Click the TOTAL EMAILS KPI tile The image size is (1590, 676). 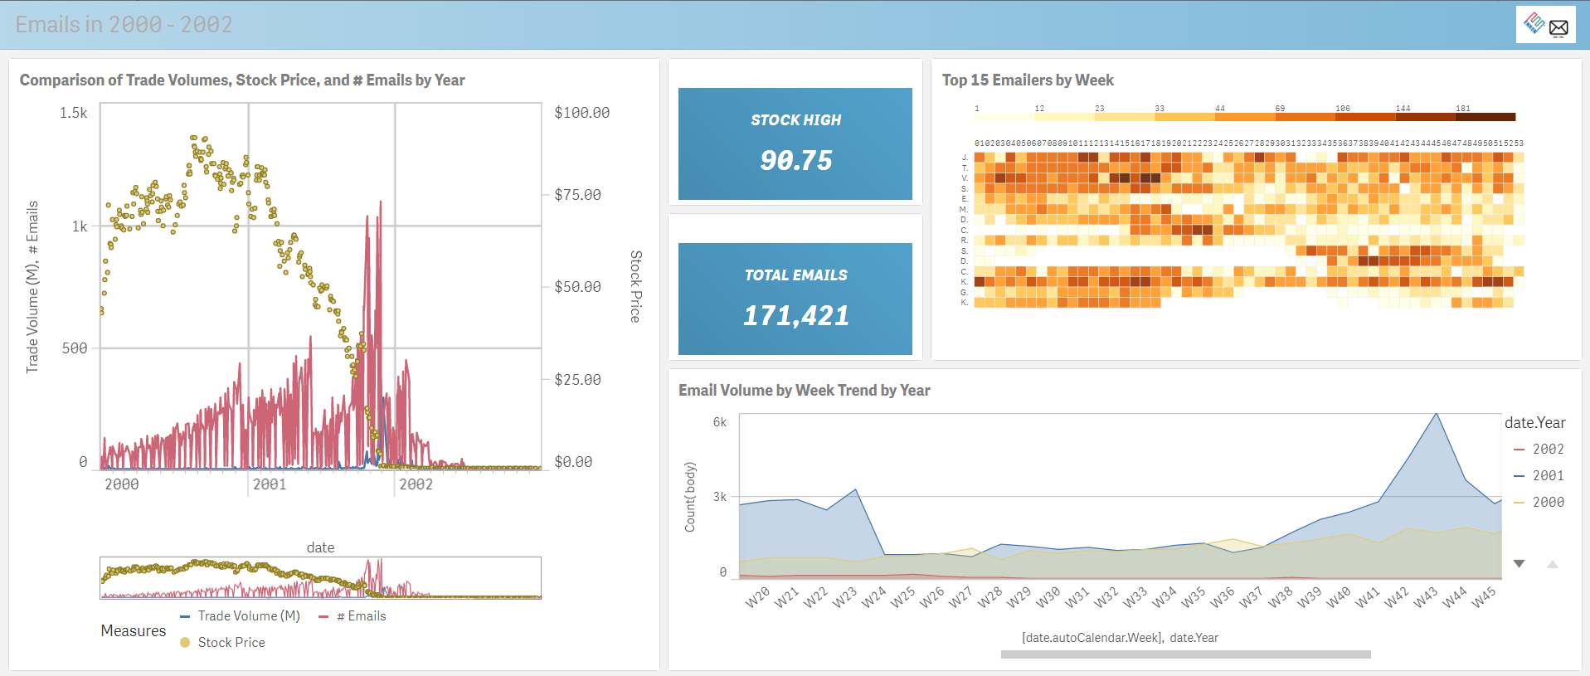pos(795,299)
